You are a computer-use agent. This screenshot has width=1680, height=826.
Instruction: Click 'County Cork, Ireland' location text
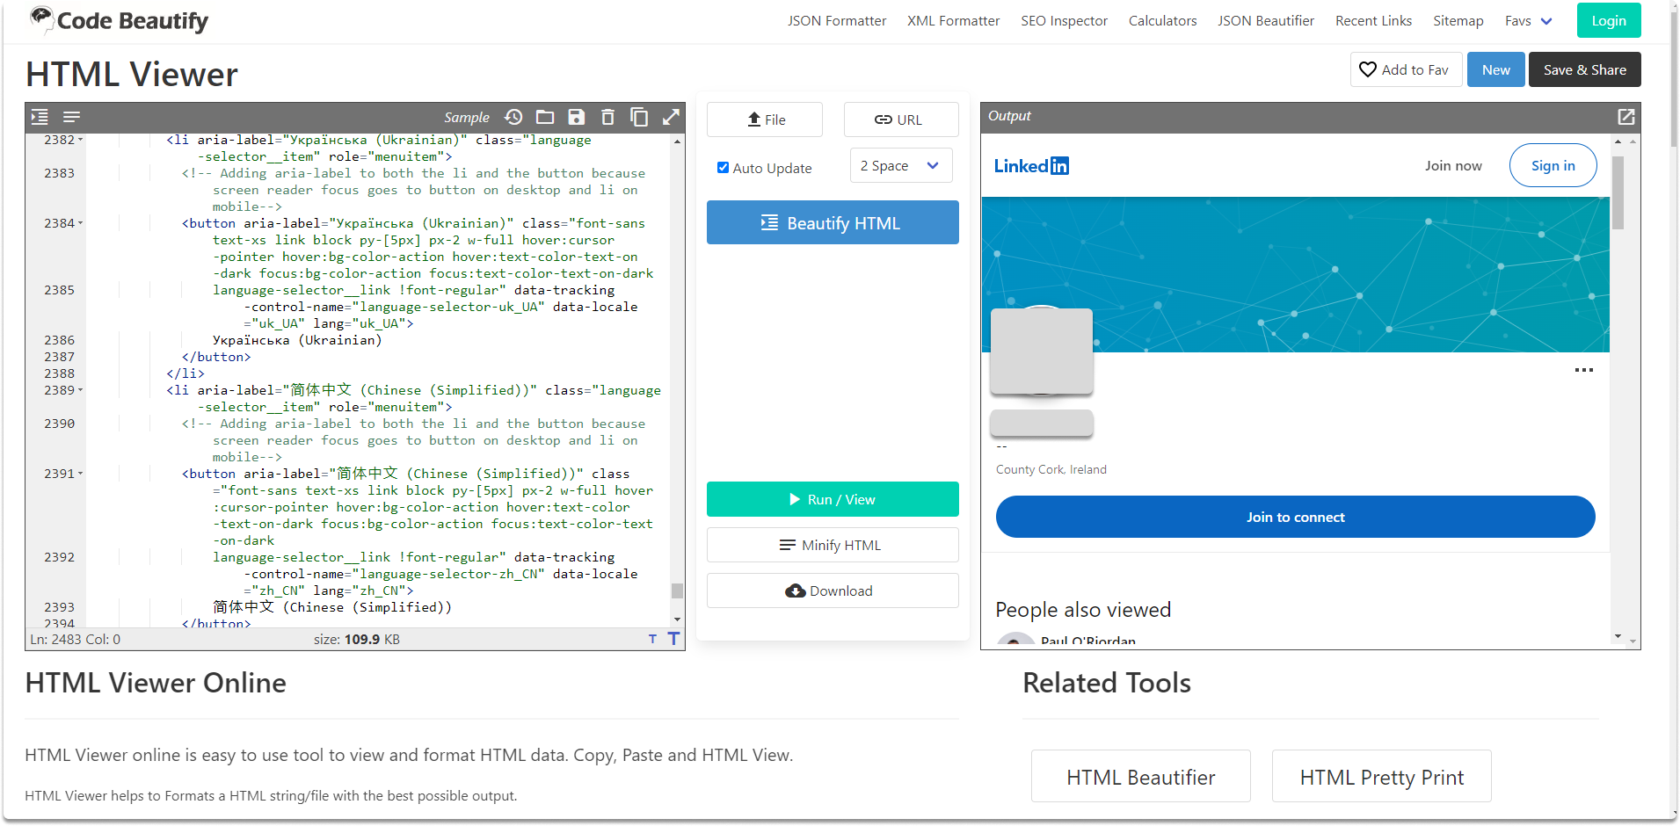point(1051,469)
